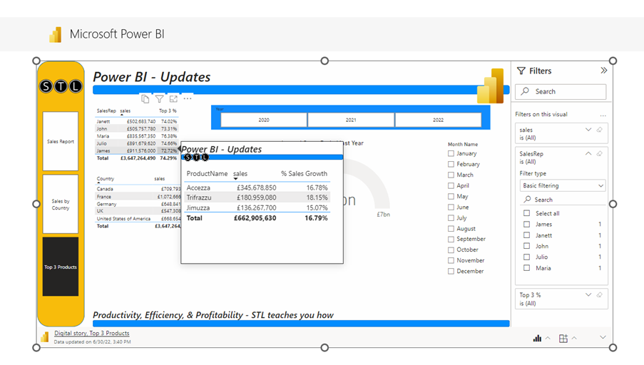Sort by the ProductName column header
This screenshot has width=644, height=365.
click(x=207, y=174)
